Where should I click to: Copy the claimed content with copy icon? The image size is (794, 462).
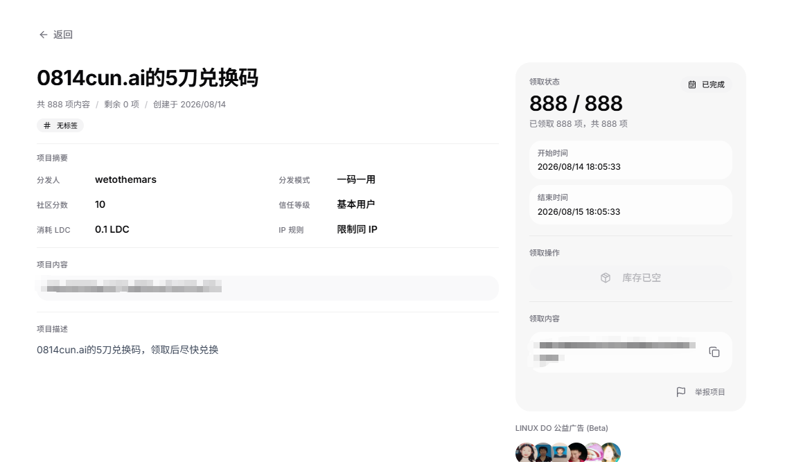pyautogui.click(x=714, y=352)
